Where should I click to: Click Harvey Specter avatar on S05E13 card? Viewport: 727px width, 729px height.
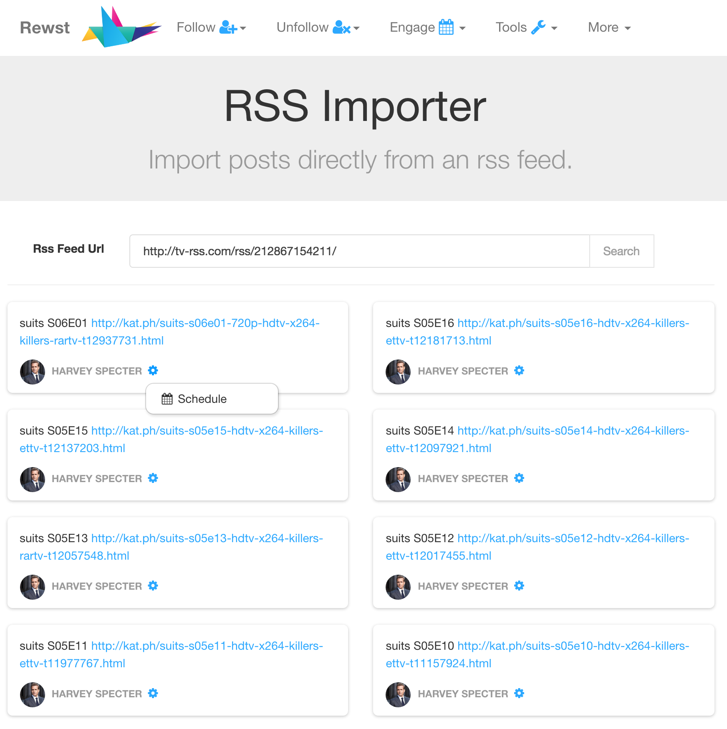33,587
